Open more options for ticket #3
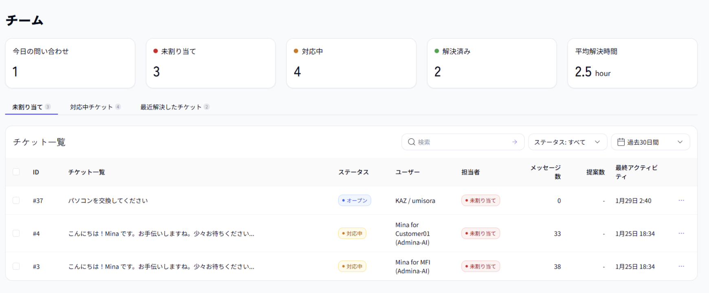This screenshot has height=293, width=709. click(681, 266)
